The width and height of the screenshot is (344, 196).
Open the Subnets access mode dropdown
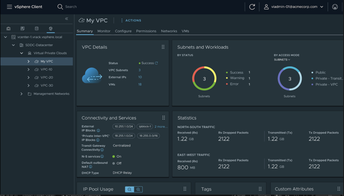(282, 60)
